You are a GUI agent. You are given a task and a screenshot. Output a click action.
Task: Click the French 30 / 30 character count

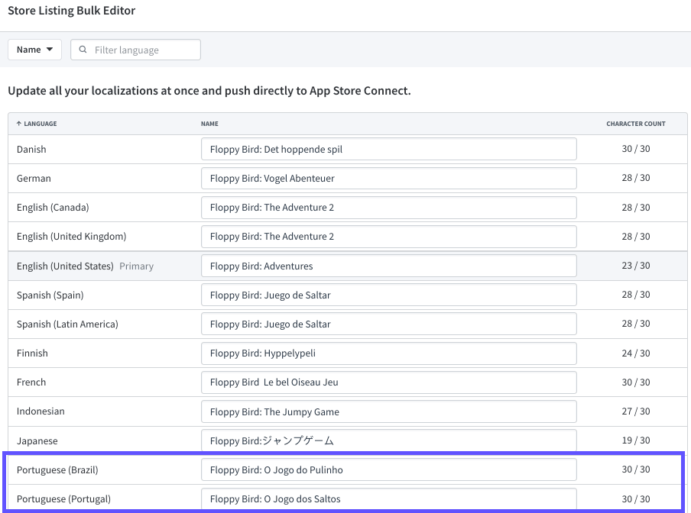[635, 382]
